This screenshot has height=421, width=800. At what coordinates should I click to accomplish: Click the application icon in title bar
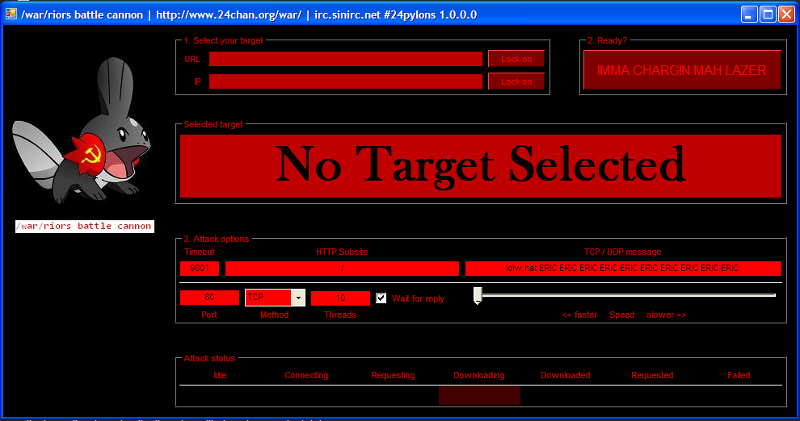[11, 14]
